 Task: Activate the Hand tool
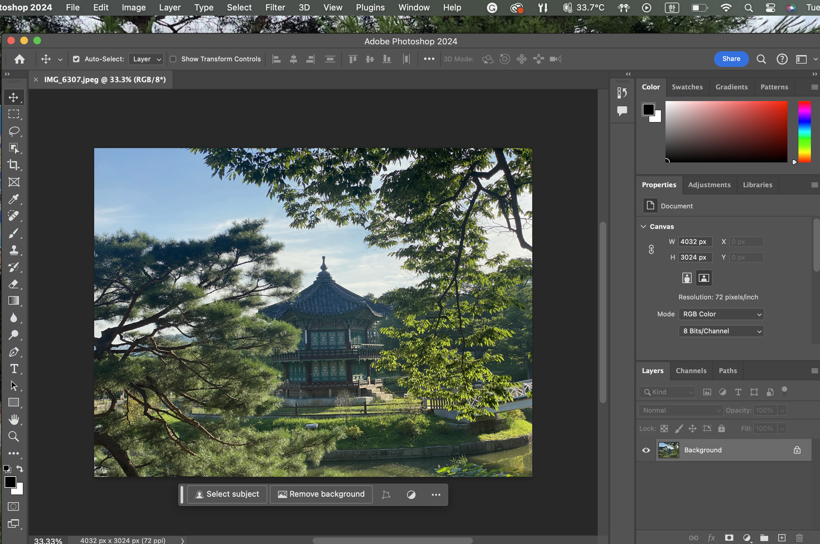[14, 419]
